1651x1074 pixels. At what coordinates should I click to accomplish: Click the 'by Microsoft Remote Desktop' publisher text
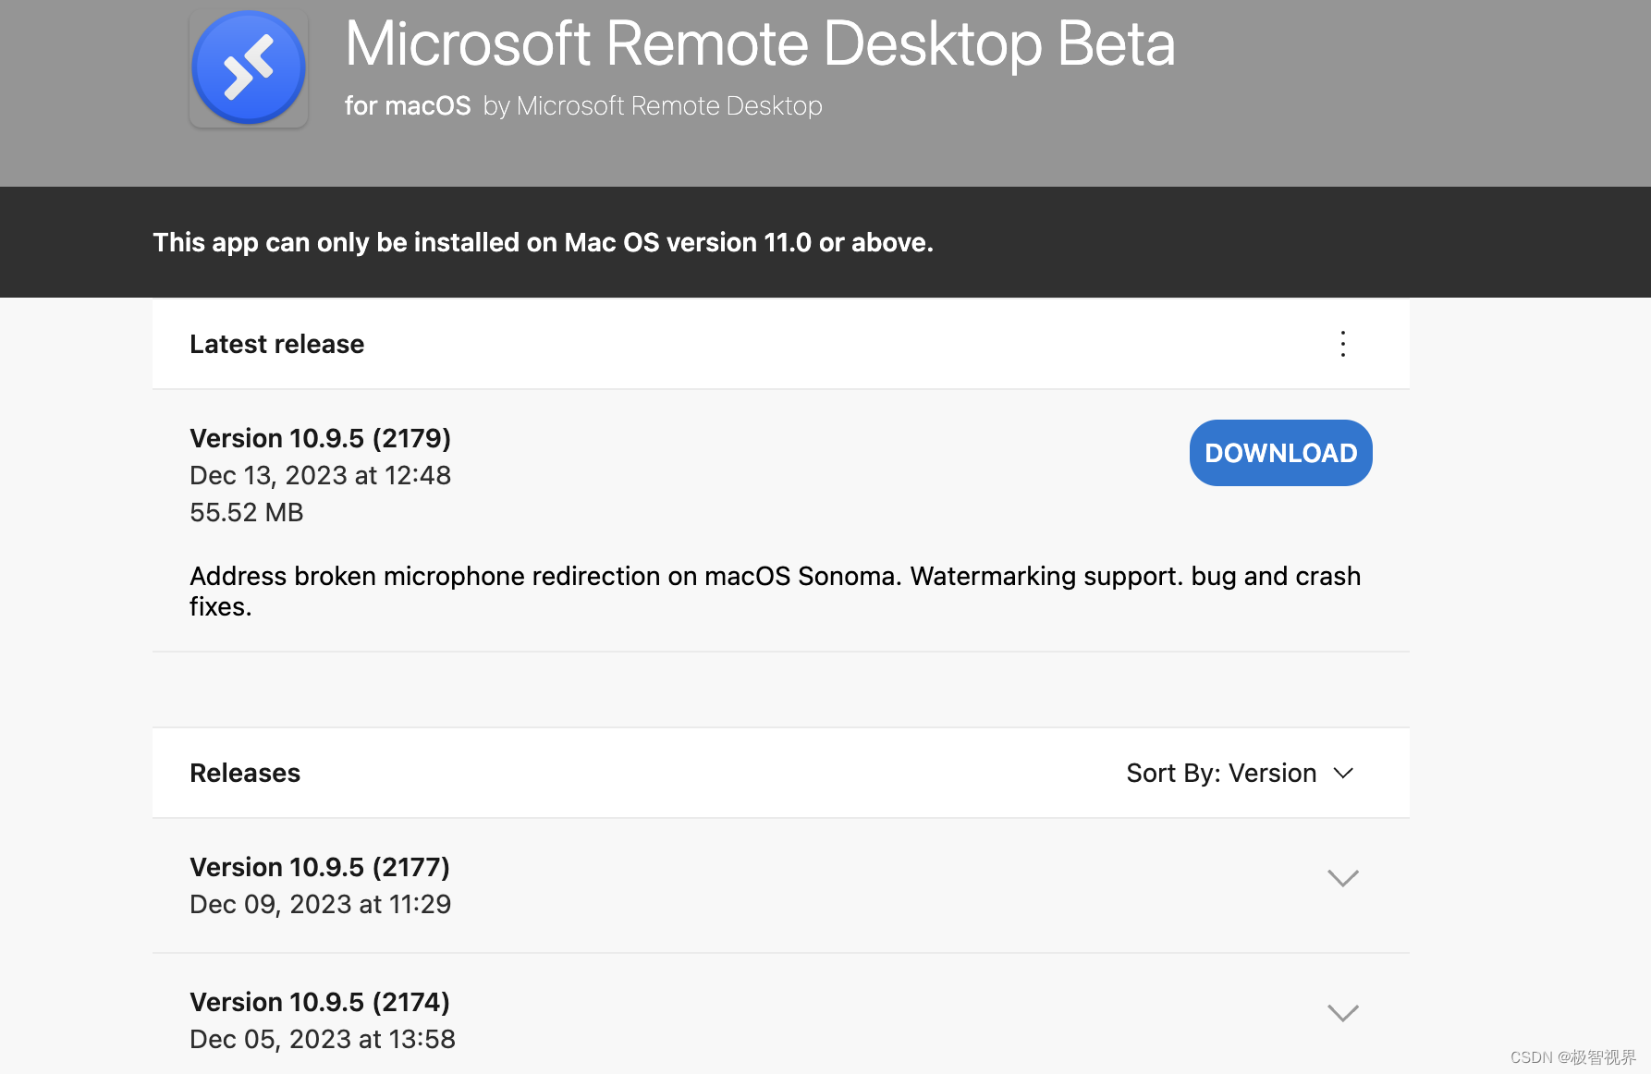[653, 106]
